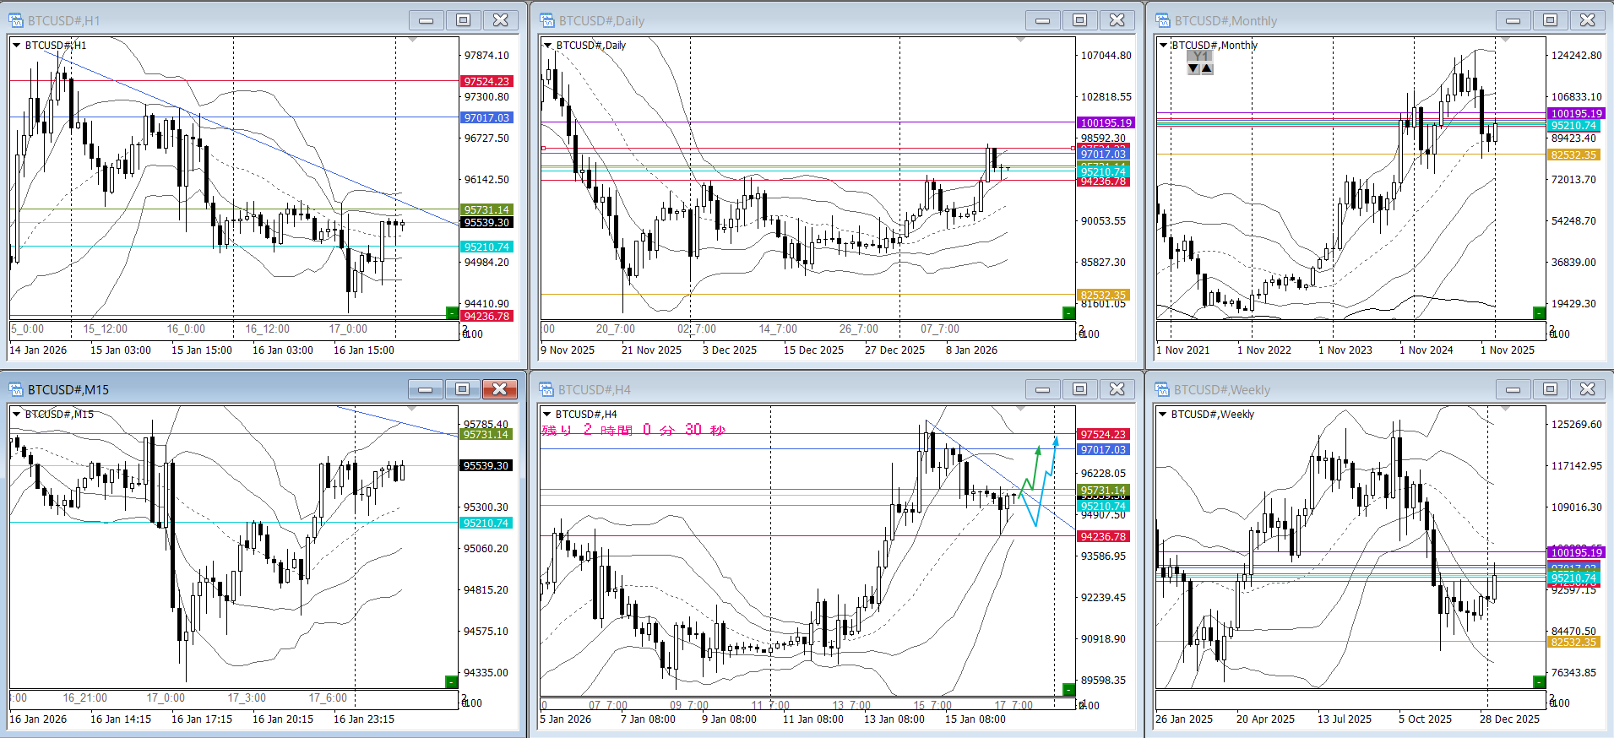This screenshot has height=738, width=1614.
Task: Toggle the green minus button on Weekly chart
Action: tap(1539, 682)
